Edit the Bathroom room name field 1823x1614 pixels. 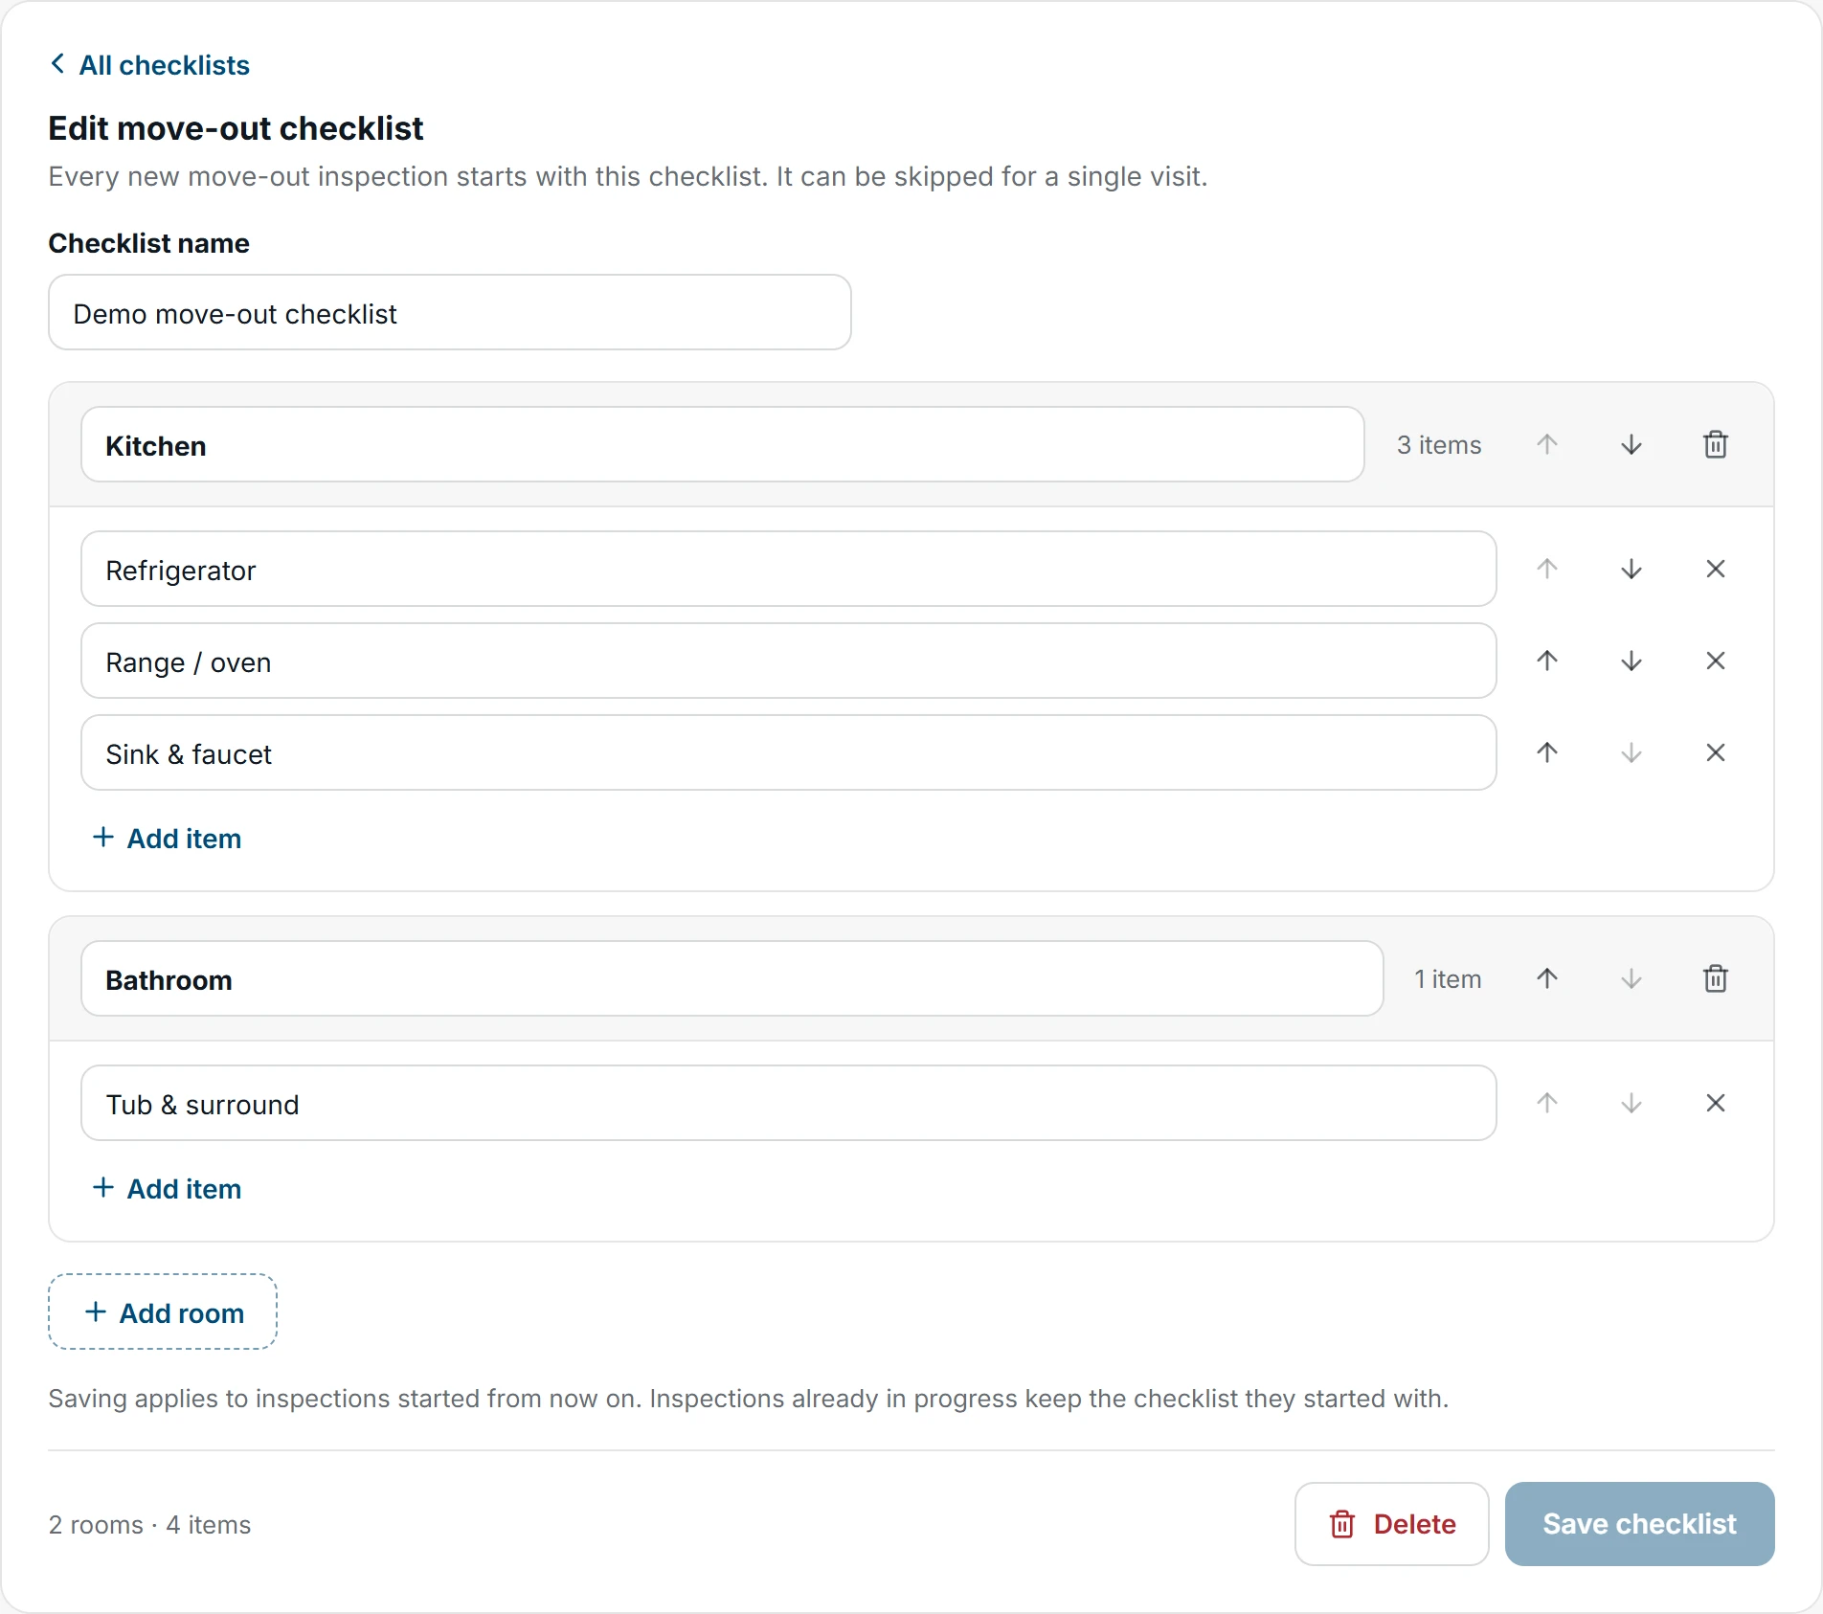coord(732,979)
